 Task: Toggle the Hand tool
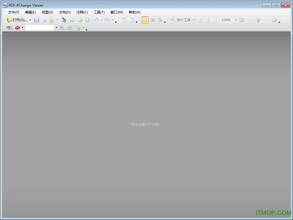click(145, 20)
